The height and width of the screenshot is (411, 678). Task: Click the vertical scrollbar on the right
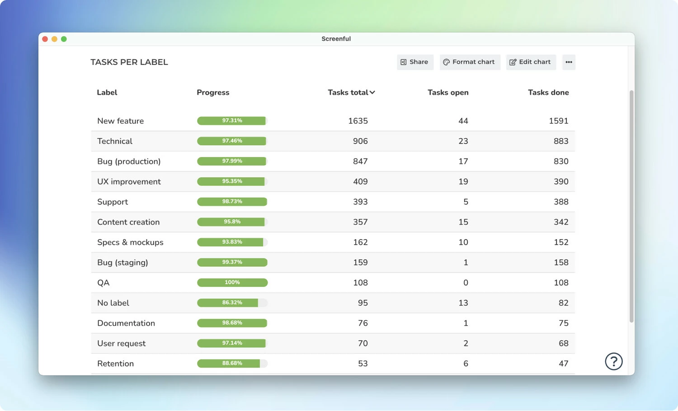pyautogui.click(x=631, y=207)
